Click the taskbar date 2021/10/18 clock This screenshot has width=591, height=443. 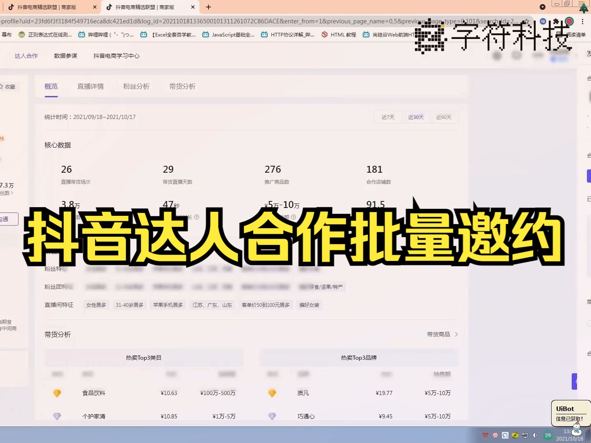[570, 435]
